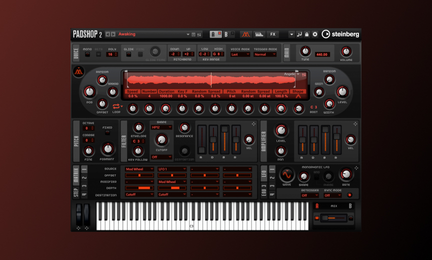Click the Steinberg logo
This screenshot has height=260, width=432.
click(340, 34)
